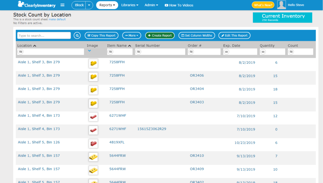Click the Block button
The width and height of the screenshot is (323, 183).
[x=79, y=5]
